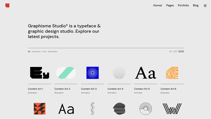Filter projects by Font
The height and width of the screenshot is (119, 211).
coord(44,52)
